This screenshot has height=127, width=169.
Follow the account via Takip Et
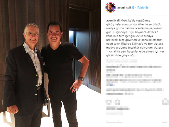143,8
